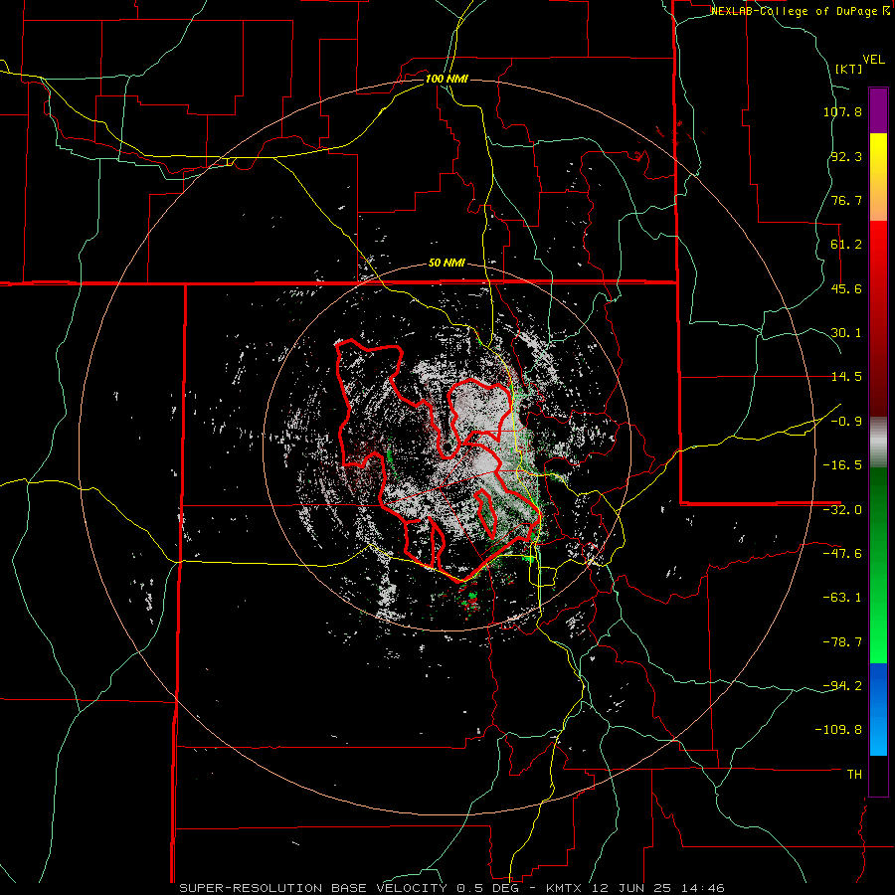Click the yellow-orange segment of the color bar
895x895 pixels.
(x=878, y=177)
